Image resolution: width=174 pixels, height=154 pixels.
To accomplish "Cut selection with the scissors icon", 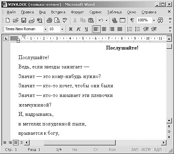I will pos(75,20).
